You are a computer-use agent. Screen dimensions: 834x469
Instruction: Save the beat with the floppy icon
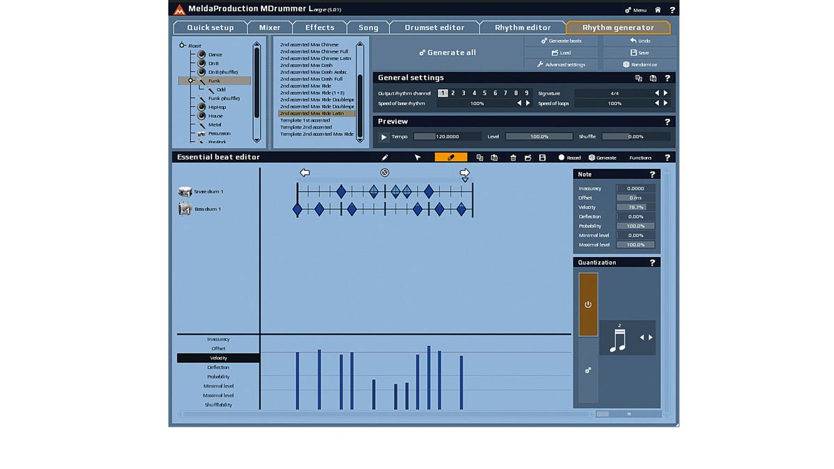[x=542, y=158]
